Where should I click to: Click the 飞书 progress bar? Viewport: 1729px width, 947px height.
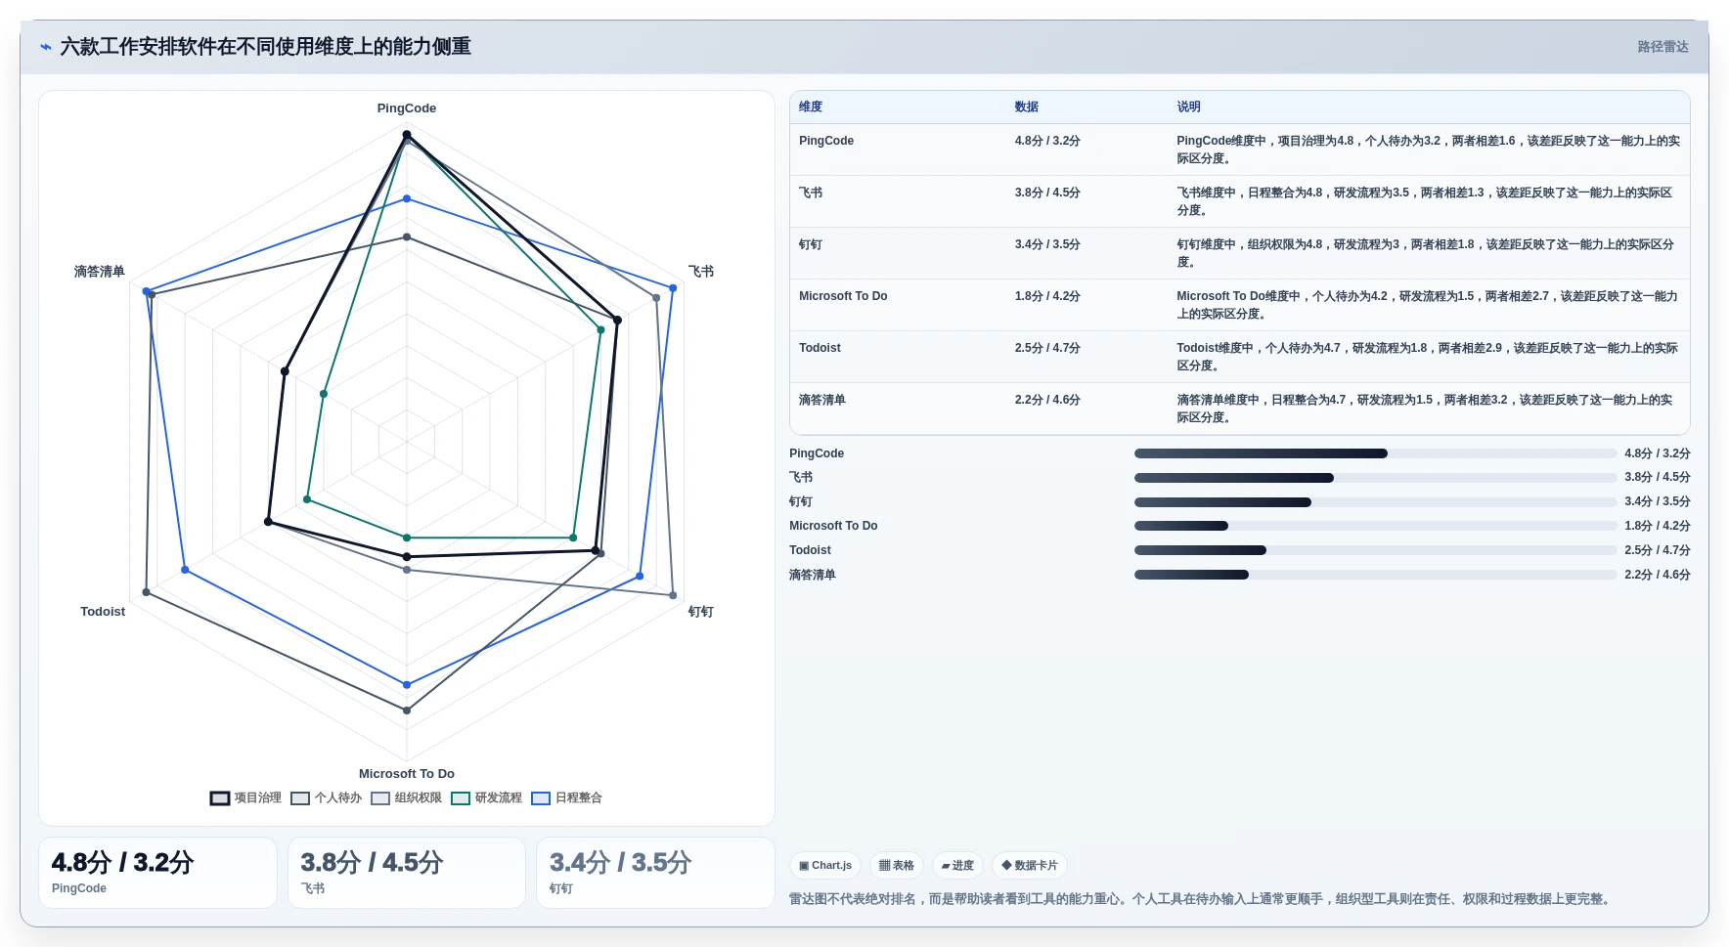pyautogui.click(x=1375, y=478)
